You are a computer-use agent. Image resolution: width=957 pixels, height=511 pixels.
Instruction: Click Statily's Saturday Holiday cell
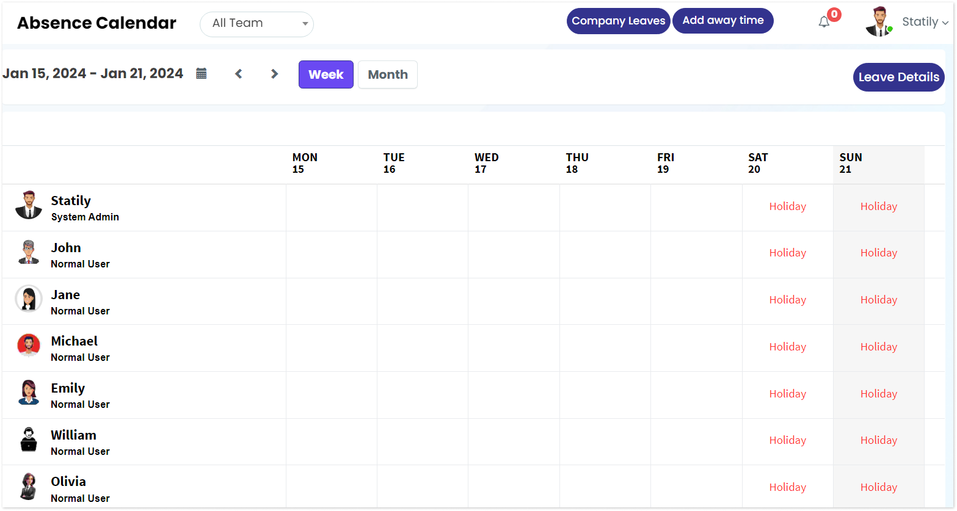(x=788, y=206)
